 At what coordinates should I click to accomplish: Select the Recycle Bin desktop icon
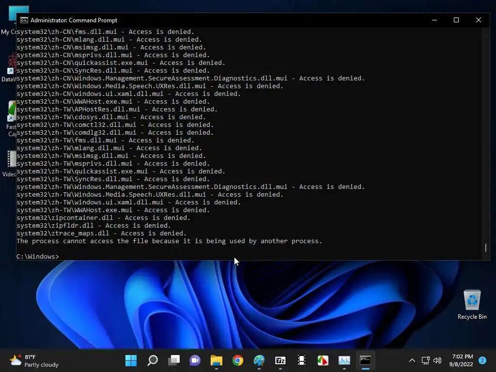pos(472,305)
